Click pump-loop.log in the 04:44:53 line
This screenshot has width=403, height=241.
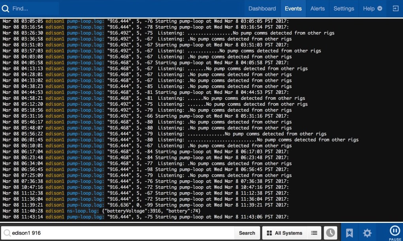[86, 92]
